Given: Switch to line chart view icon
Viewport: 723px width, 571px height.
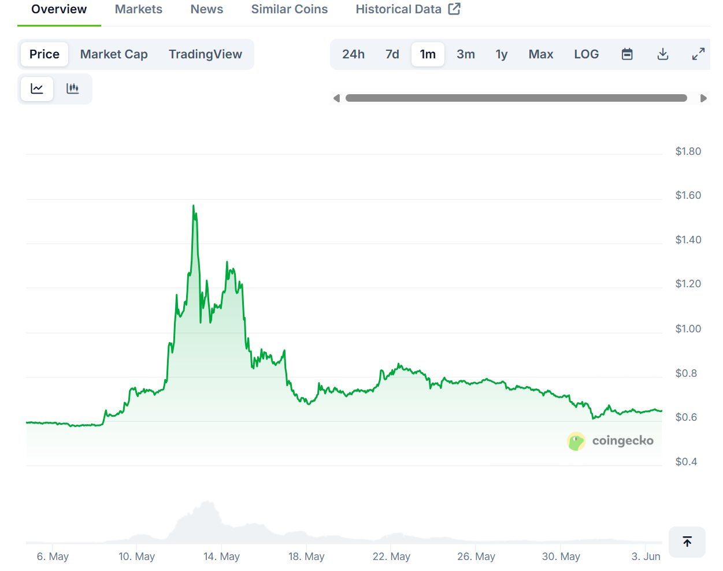Looking at the screenshot, I should [x=37, y=89].
